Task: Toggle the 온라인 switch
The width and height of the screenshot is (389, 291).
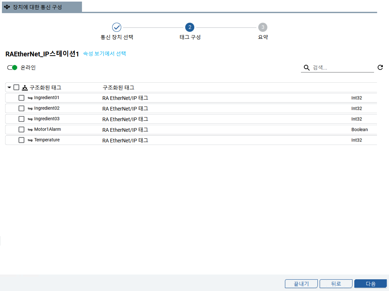Action: pyautogui.click(x=12, y=68)
